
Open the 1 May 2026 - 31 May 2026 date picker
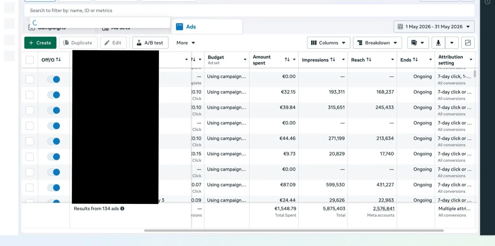coord(434,27)
